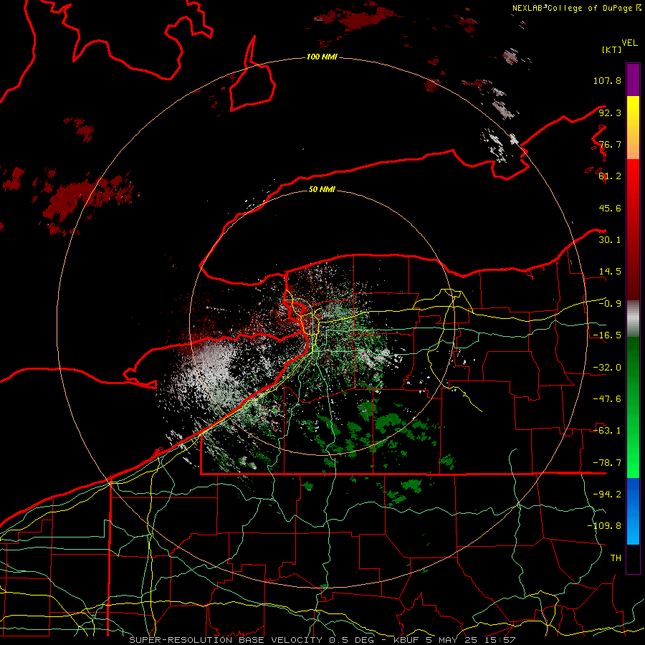The height and width of the screenshot is (645, 645).
Task: Click the red segment of color bar
Action: coord(633,229)
